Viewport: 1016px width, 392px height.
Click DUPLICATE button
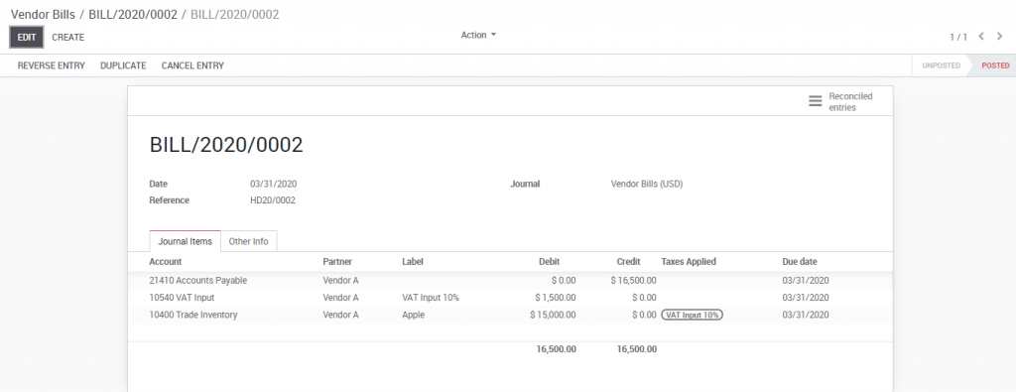[x=123, y=65]
